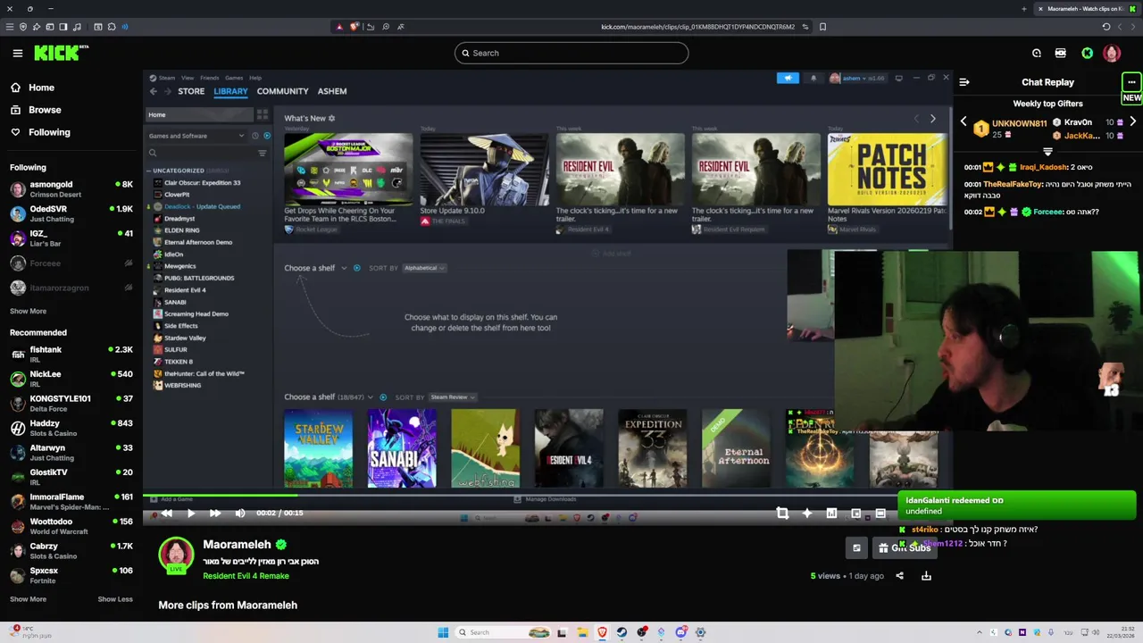Expand the gifters leaderboard down arrow

pos(1047,152)
